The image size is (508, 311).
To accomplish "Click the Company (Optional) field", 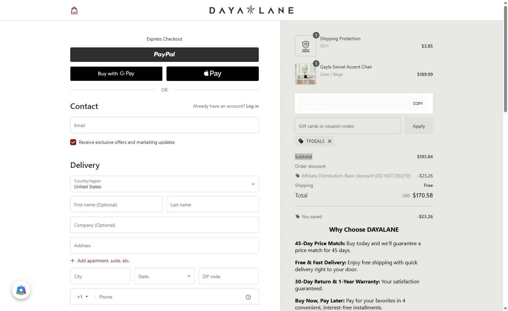I will (x=164, y=225).
